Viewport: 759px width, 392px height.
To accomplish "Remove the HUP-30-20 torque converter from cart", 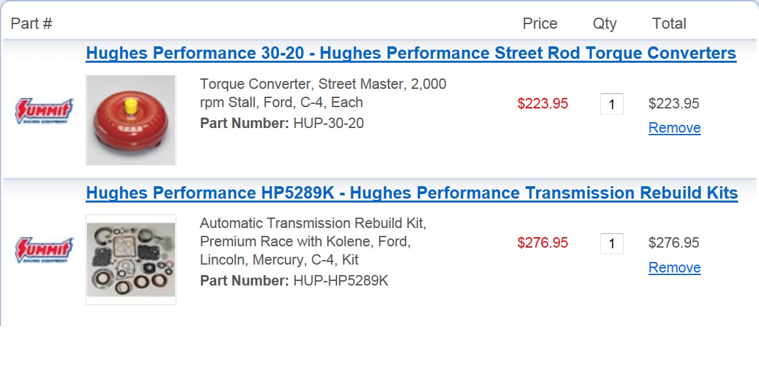I will coord(674,128).
